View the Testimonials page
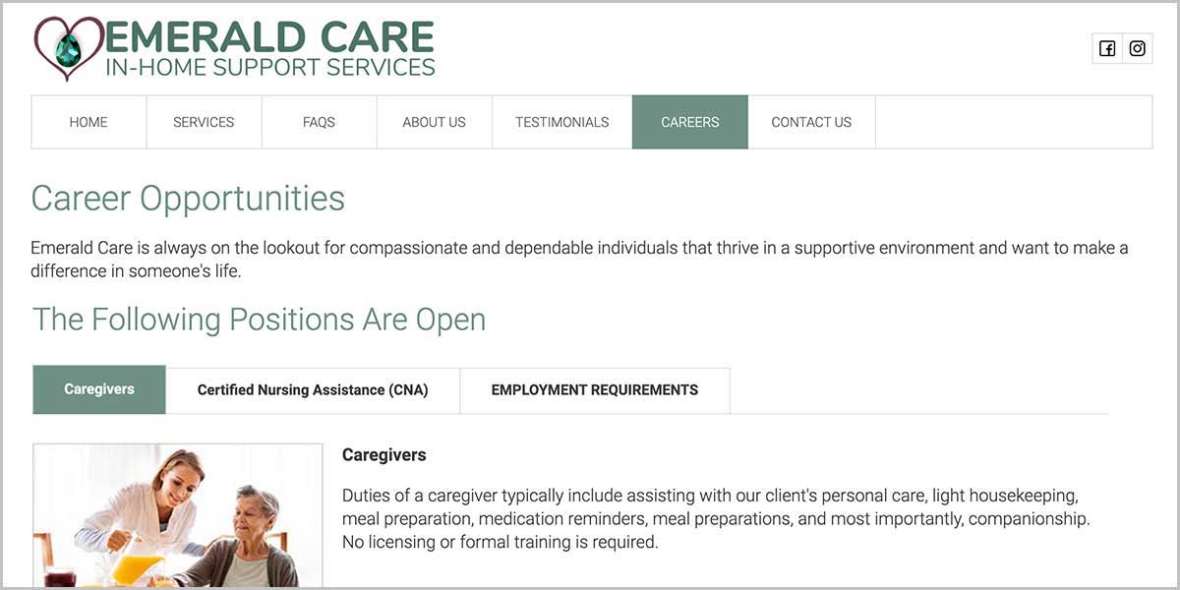 click(x=561, y=122)
